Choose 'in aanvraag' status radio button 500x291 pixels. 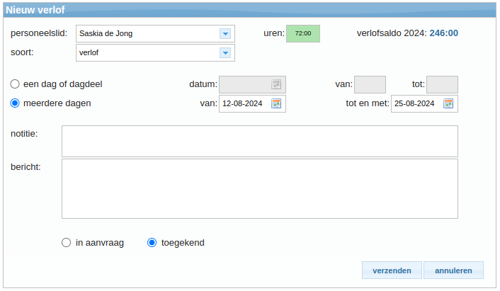(67, 242)
